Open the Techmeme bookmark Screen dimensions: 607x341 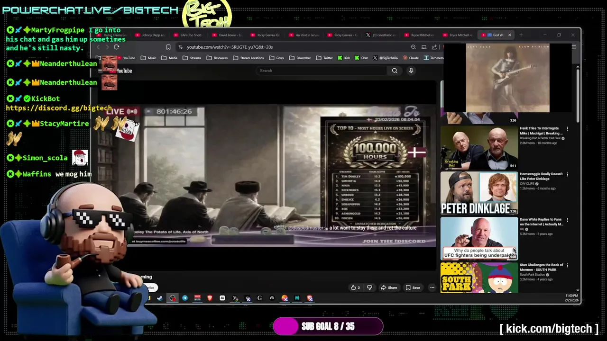coord(433,58)
